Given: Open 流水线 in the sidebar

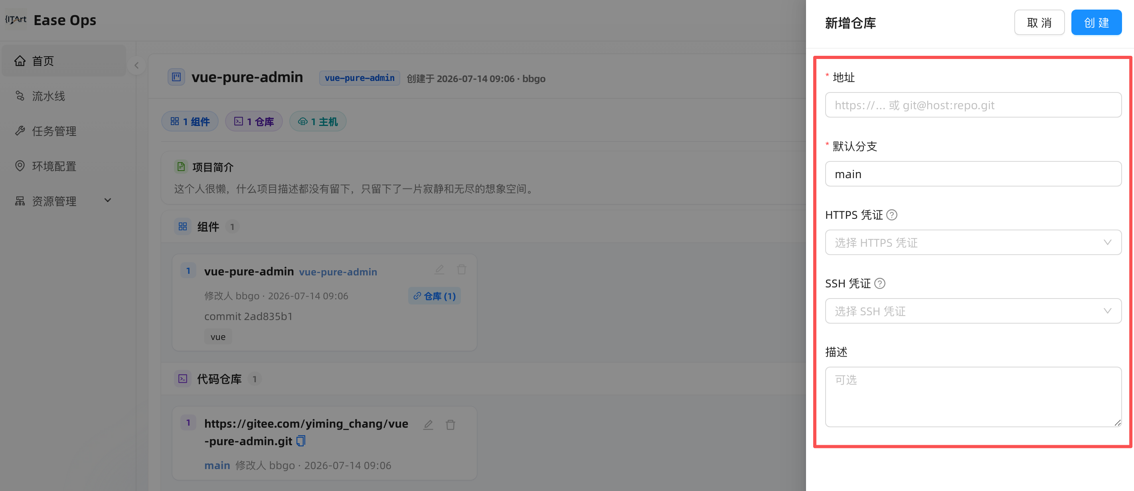Looking at the screenshot, I should [x=64, y=96].
